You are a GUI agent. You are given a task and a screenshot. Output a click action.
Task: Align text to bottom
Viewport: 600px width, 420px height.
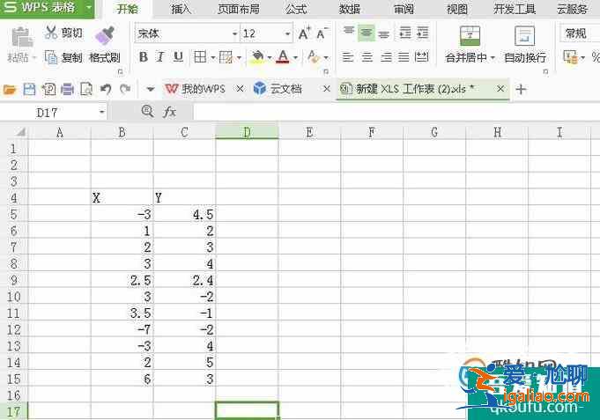tap(384, 33)
